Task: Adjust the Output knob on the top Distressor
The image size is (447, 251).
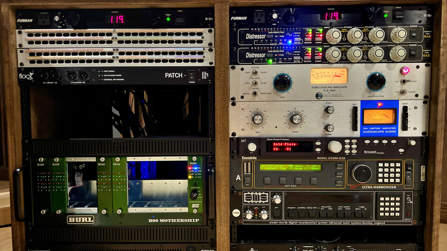Action: [398, 35]
